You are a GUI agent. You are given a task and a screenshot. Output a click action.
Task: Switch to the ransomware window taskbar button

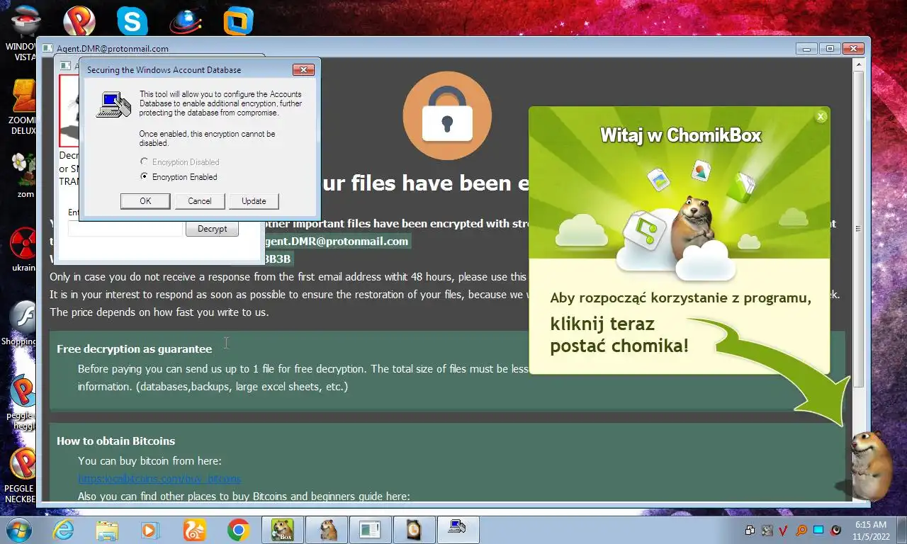[x=371, y=529]
